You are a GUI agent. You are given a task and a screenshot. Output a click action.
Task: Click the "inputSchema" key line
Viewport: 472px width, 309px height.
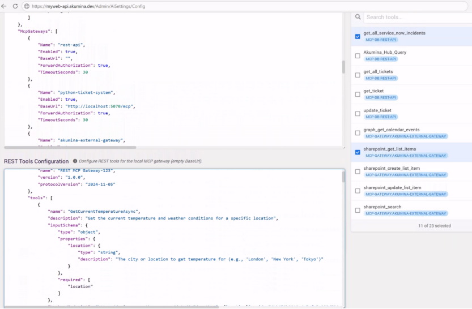tap(65, 225)
